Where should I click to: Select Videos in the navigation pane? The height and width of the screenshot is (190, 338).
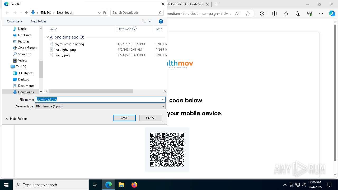pos(23,60)
